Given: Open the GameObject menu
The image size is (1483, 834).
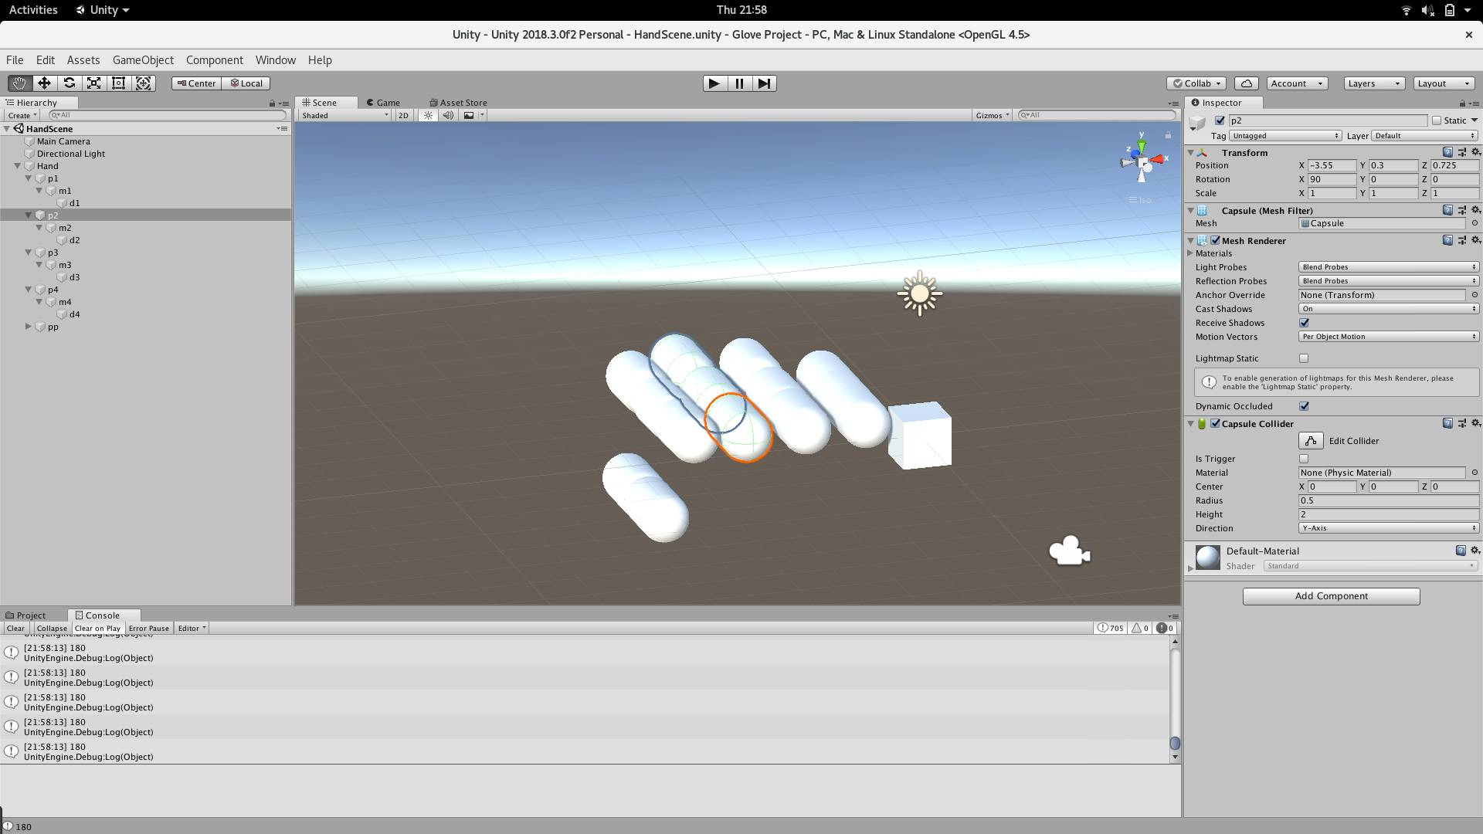Looking at the screenshot, I should [143, 60].
